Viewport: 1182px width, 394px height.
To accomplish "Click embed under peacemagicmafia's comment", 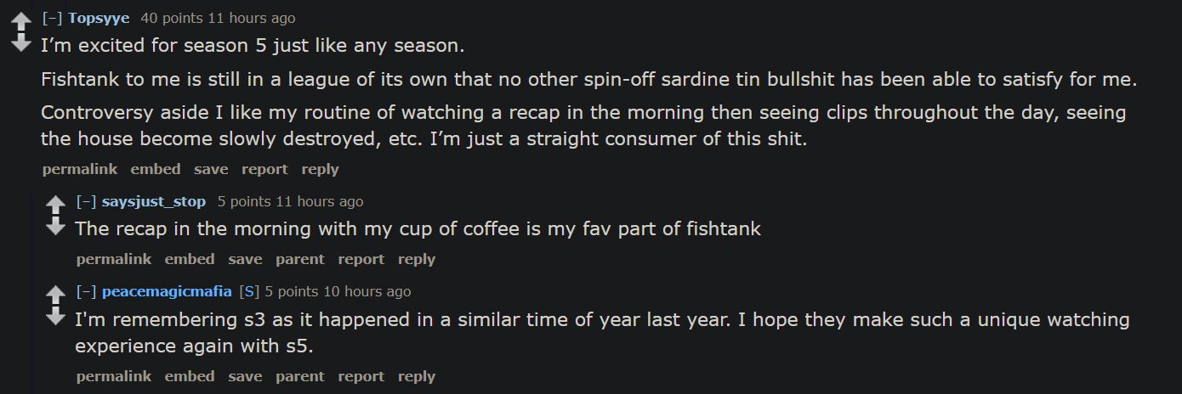I will 190,376.
